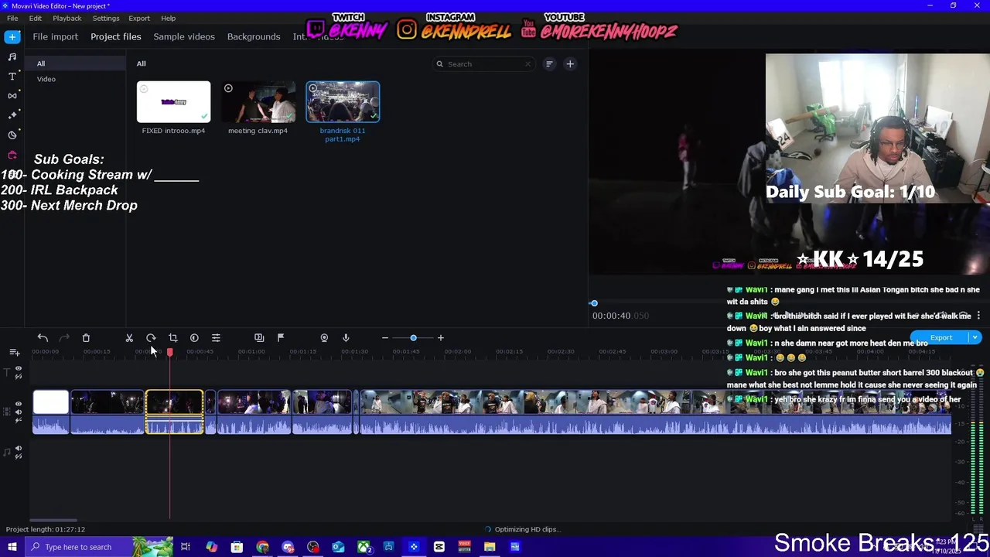The width and height of the screenshot is (990, 557).
Task: Delete the selected clip with the trash icon
Action: pos(86,338)
